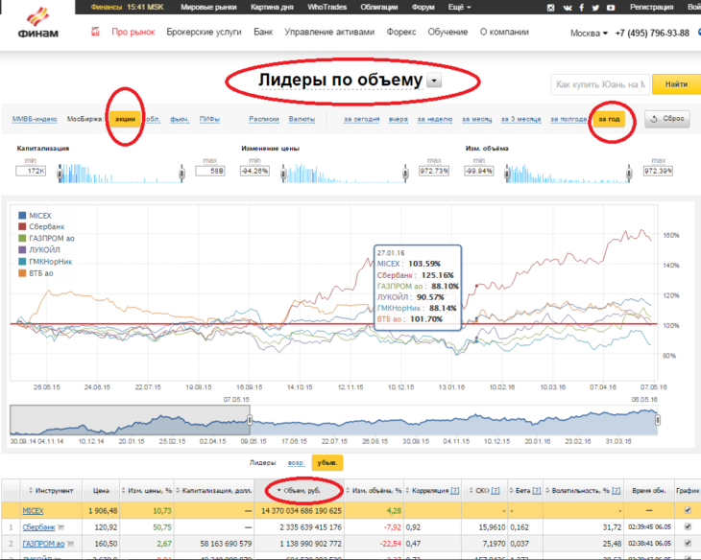The height and width of the screenshot is (560, 701).
Task: Click the ПИФы filter link
Action: coord(209,119)
